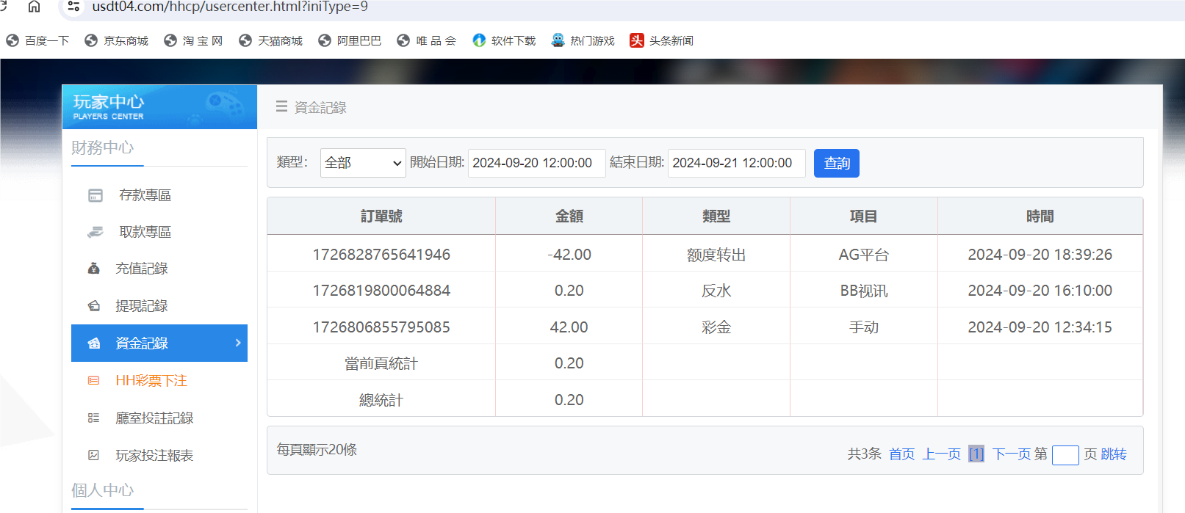Click the 首页 pagination link
The image size is (1185, 513).
tap(901, 454)
